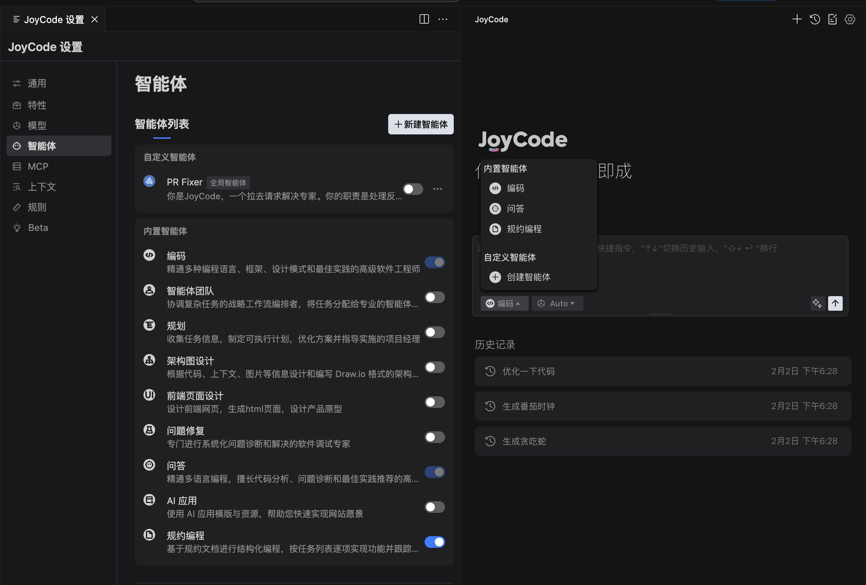The width and height of the screenshot is (866, 585).
Task: Open 规则 settings section
Action: click(x=59, y=207)
